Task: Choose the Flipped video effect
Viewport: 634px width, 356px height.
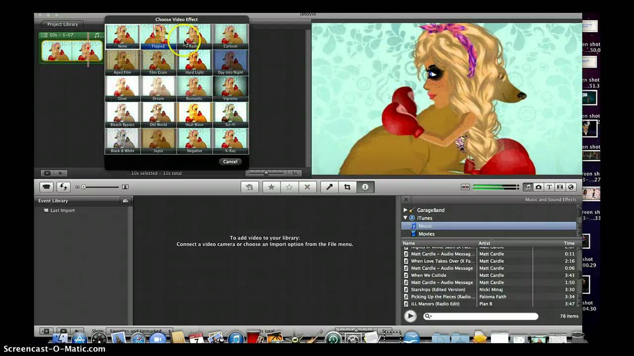Action: click(158, 37)
